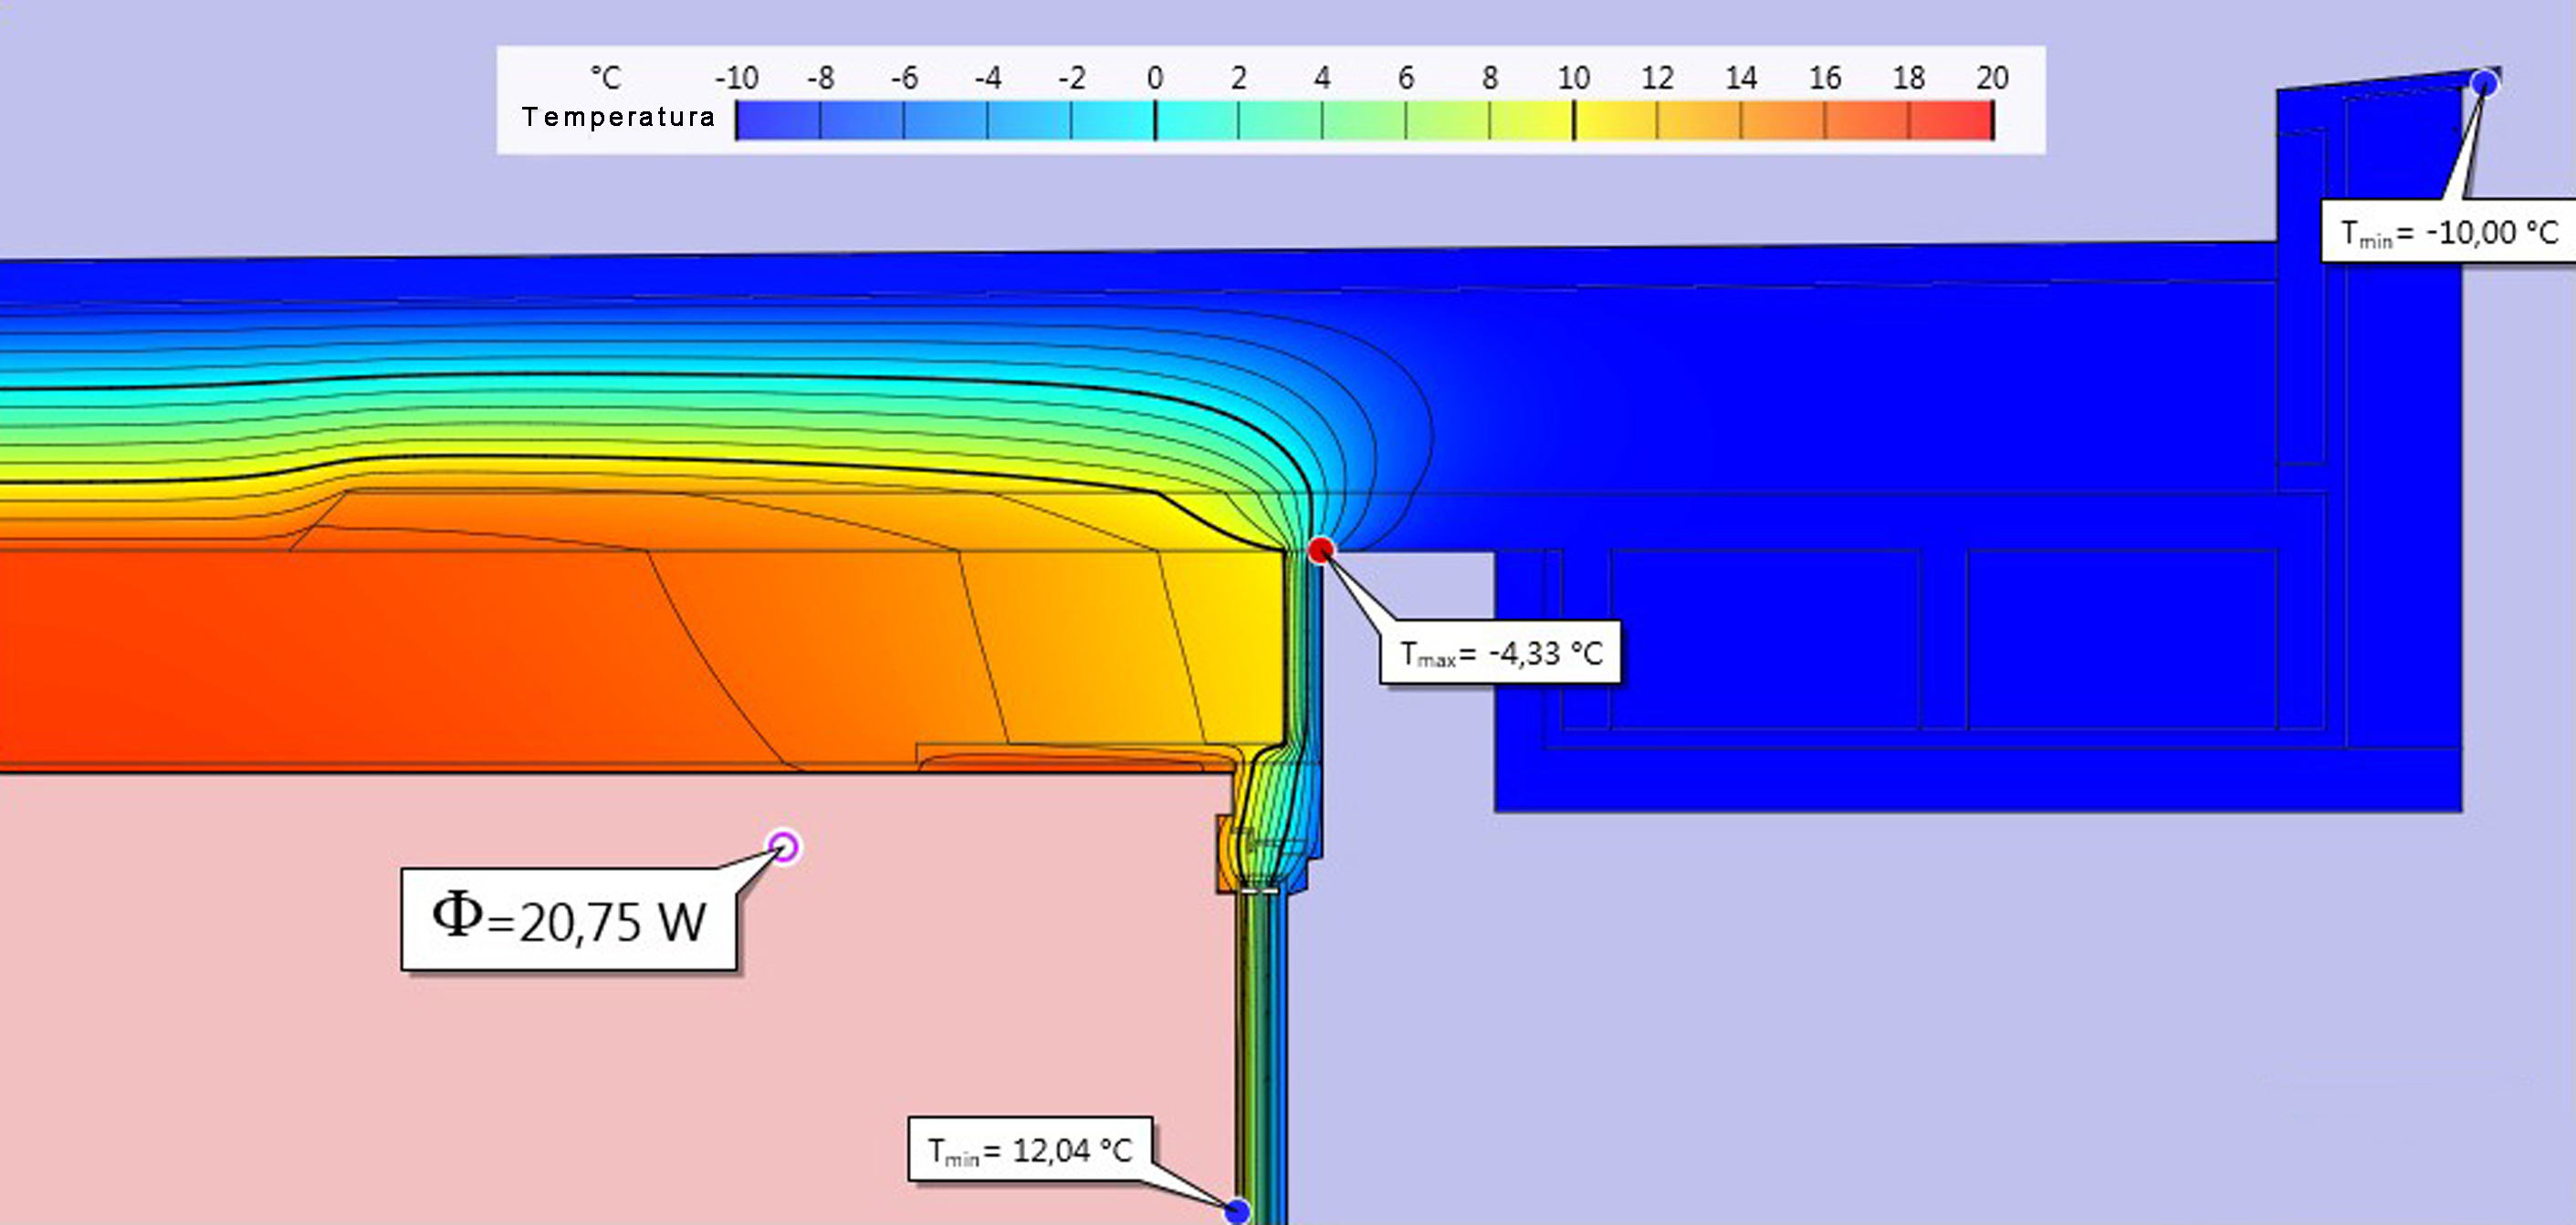Select the Φ=20,75 W flux label

coord(568,919)
